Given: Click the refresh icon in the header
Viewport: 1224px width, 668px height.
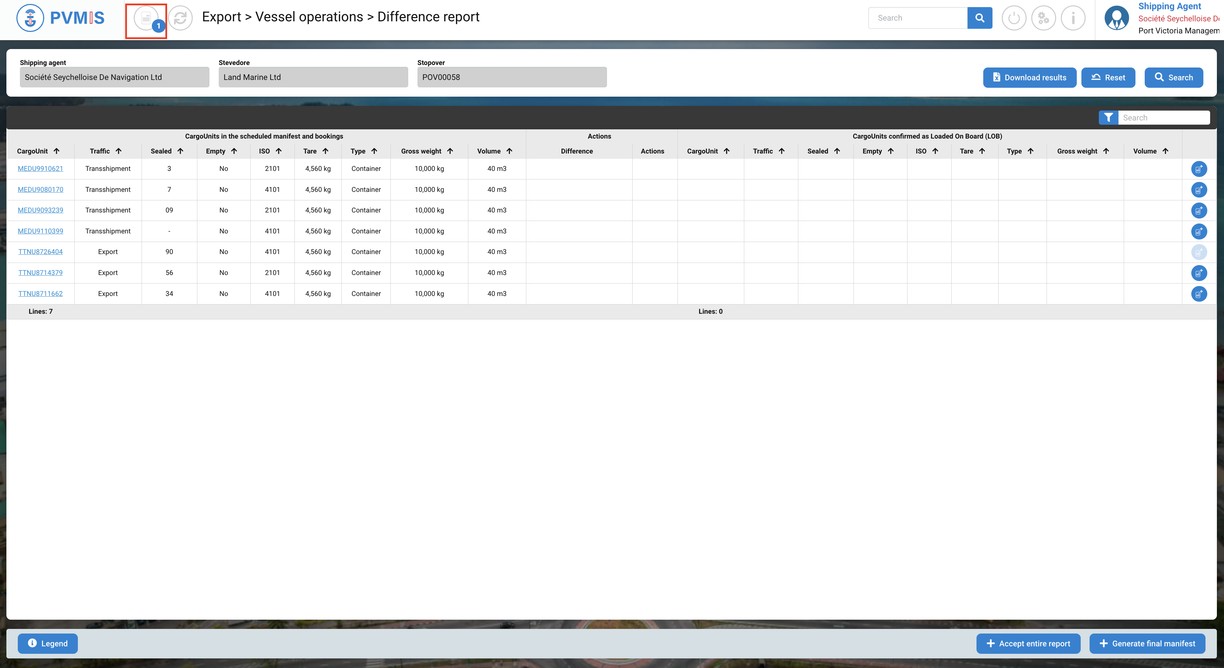Looking at the screenshot, I should (x=180, y=18).
